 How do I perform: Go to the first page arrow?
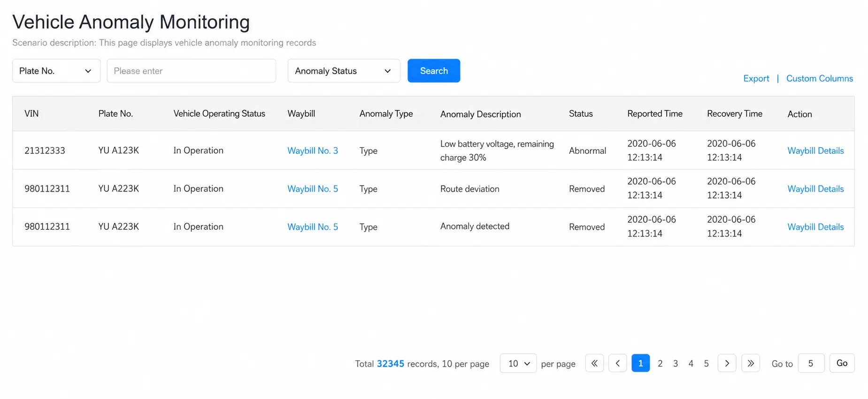594,363
